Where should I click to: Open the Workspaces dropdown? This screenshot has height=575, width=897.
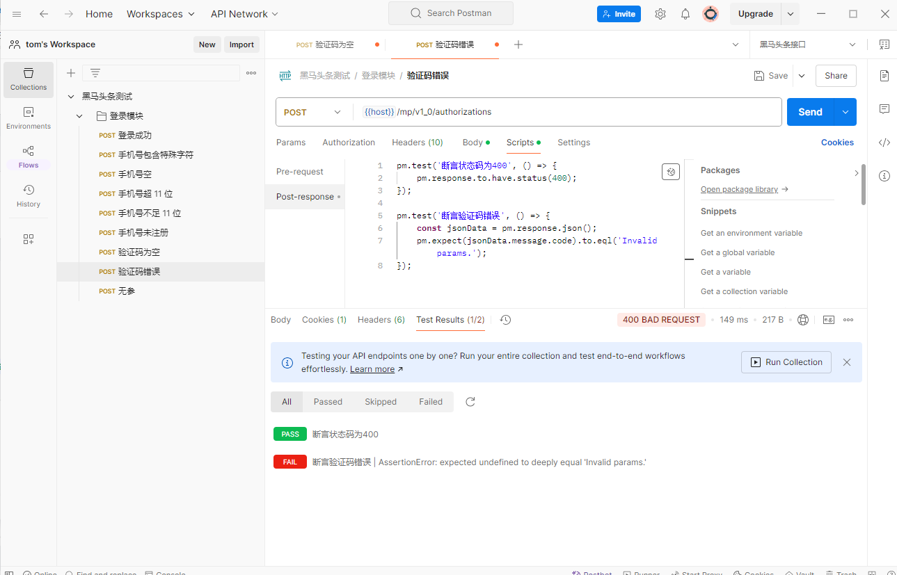pyautogui.click(x=161, y=14)
